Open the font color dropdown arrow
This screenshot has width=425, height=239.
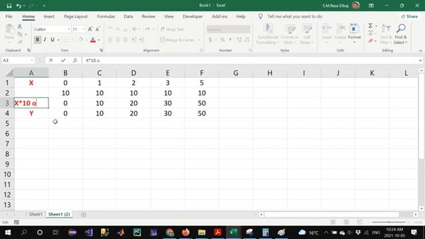99,40
